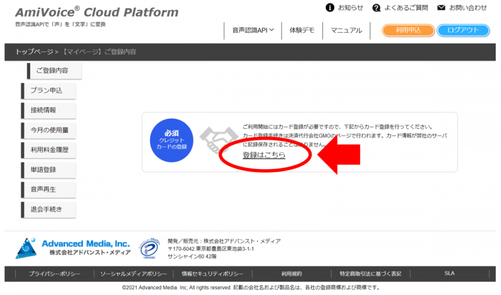Click the サンシャイン60 42階 text

coord(192,256)
